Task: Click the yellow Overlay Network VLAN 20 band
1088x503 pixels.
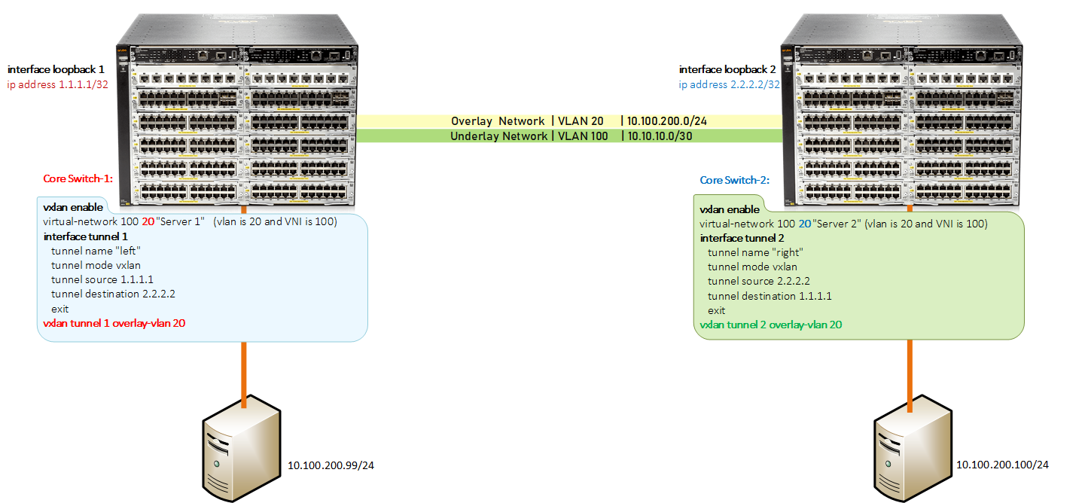Action: 568,121
